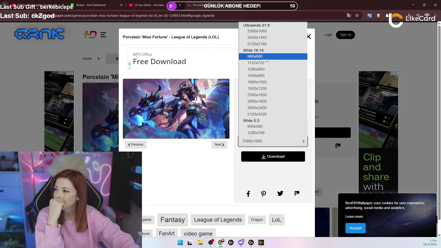Image resolution: width=441 pixels, height=248 pixels.
Task: Close the Porcelain Miss Fortune popup
Action: coord(309,37)
